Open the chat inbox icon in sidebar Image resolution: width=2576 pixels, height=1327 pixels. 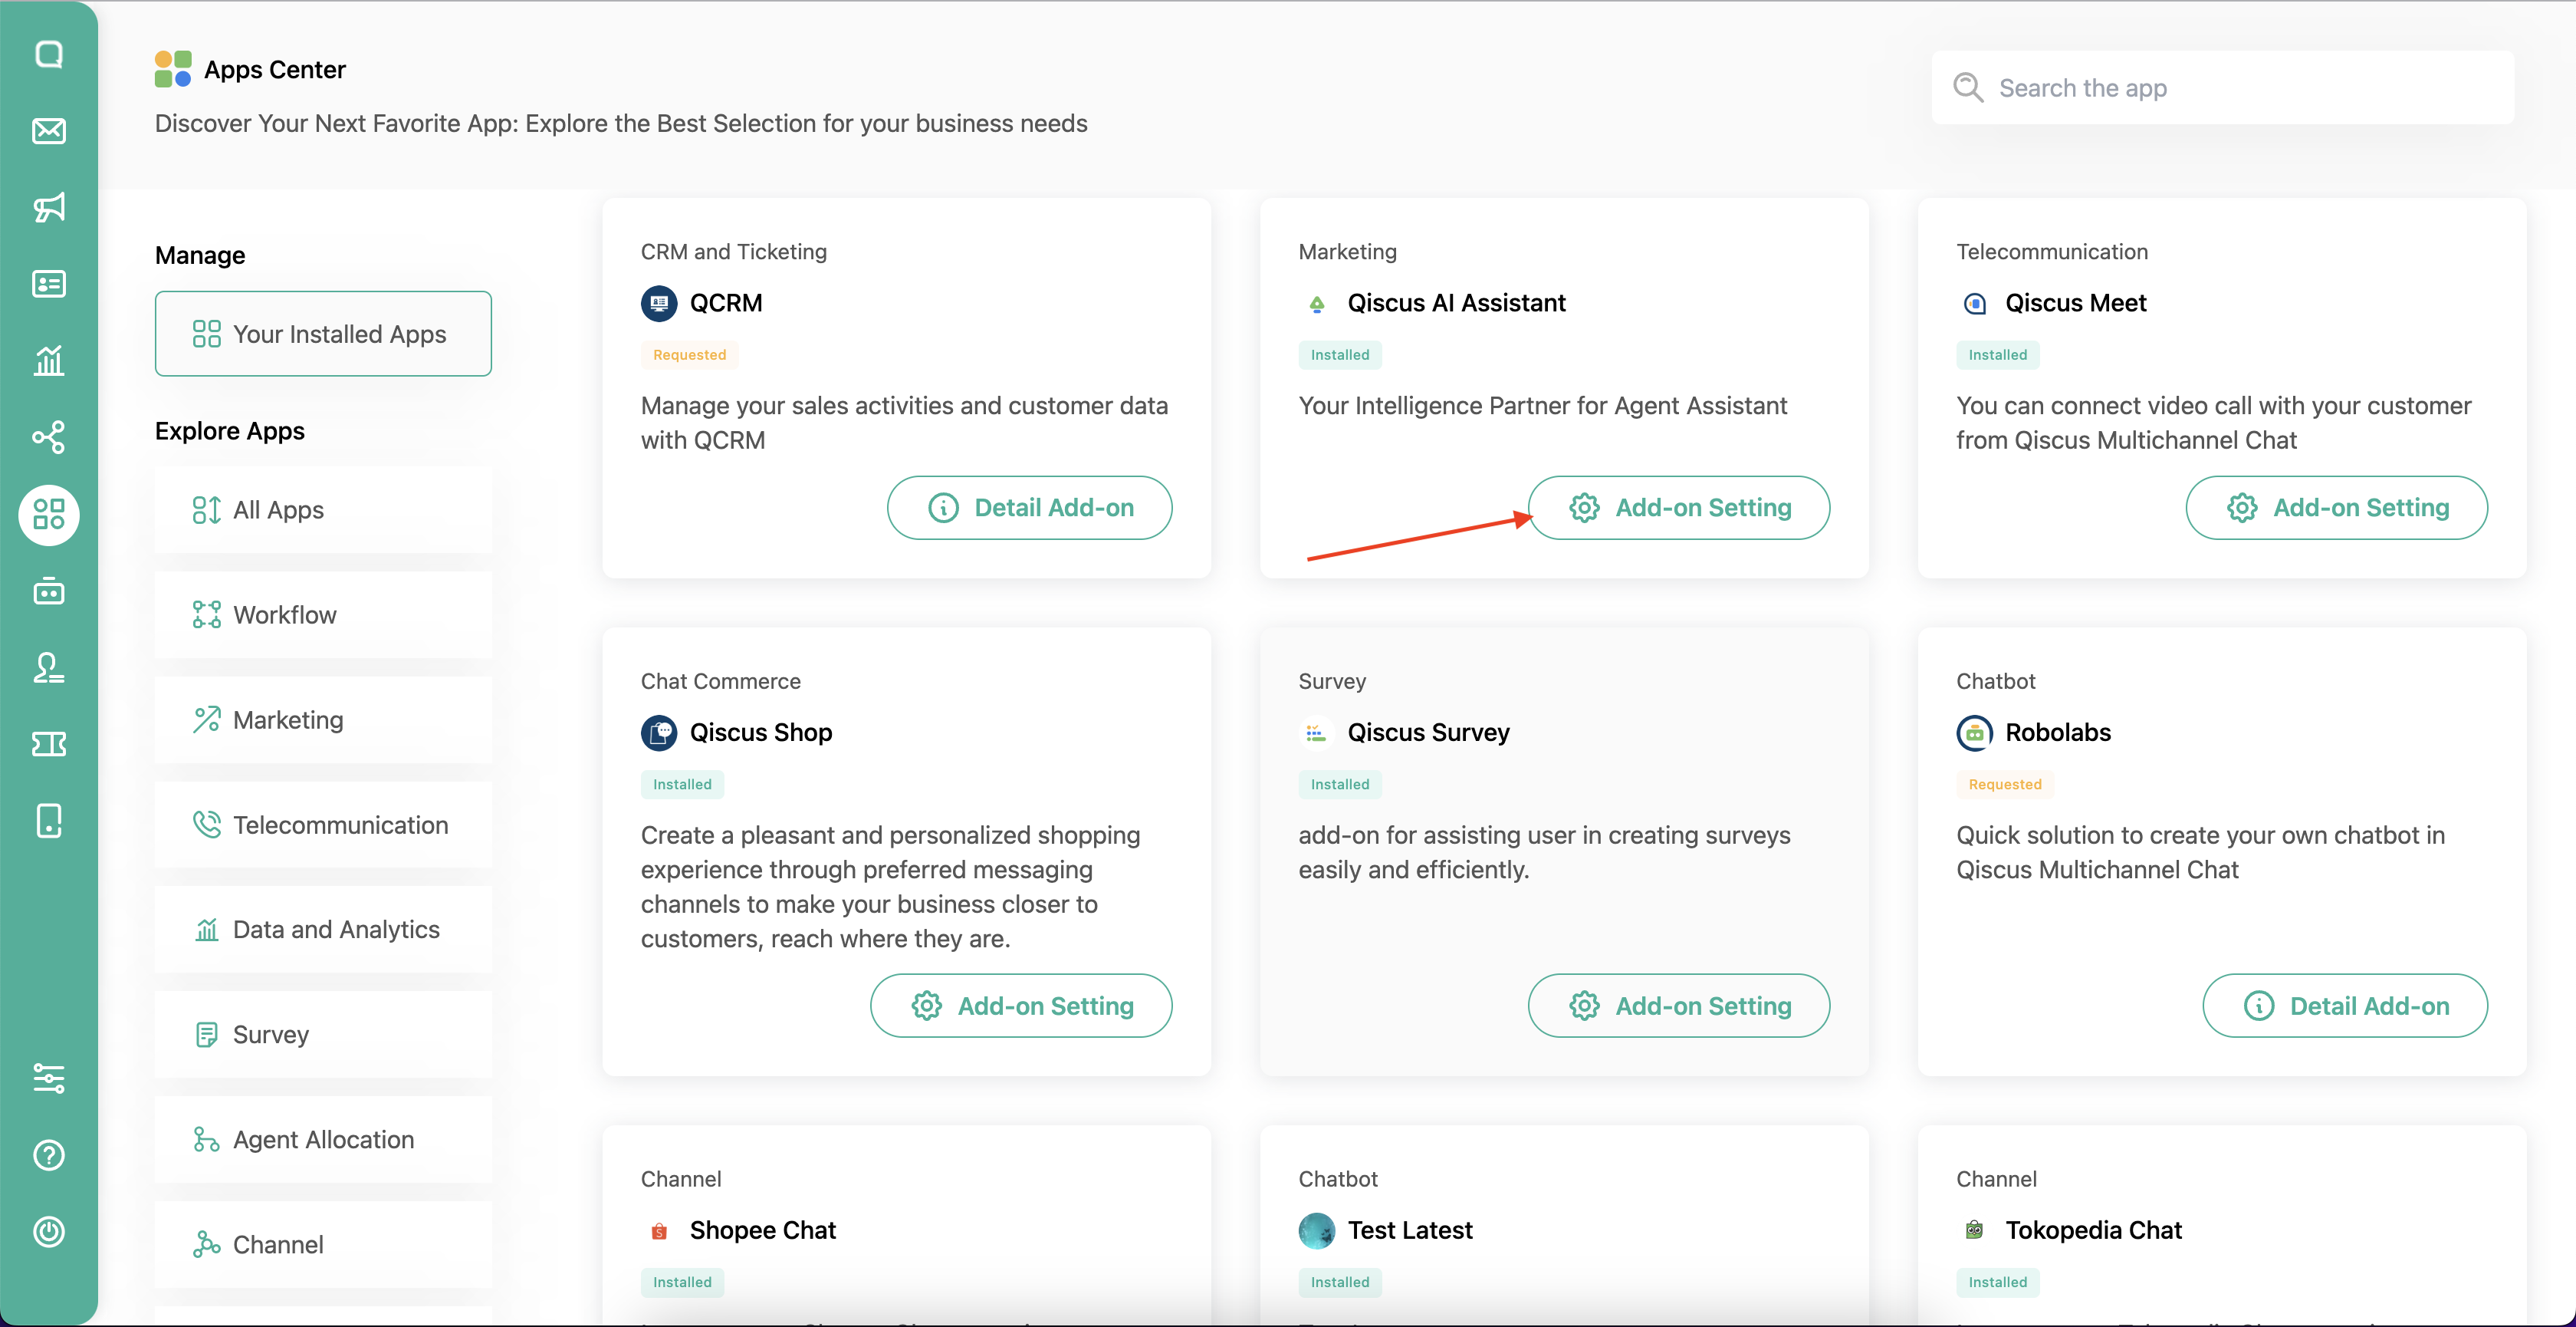coord(49,54)
